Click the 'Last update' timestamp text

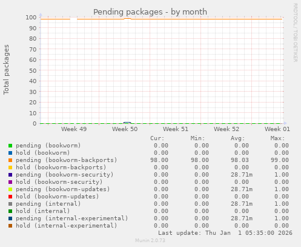click(x=225, y=233)
